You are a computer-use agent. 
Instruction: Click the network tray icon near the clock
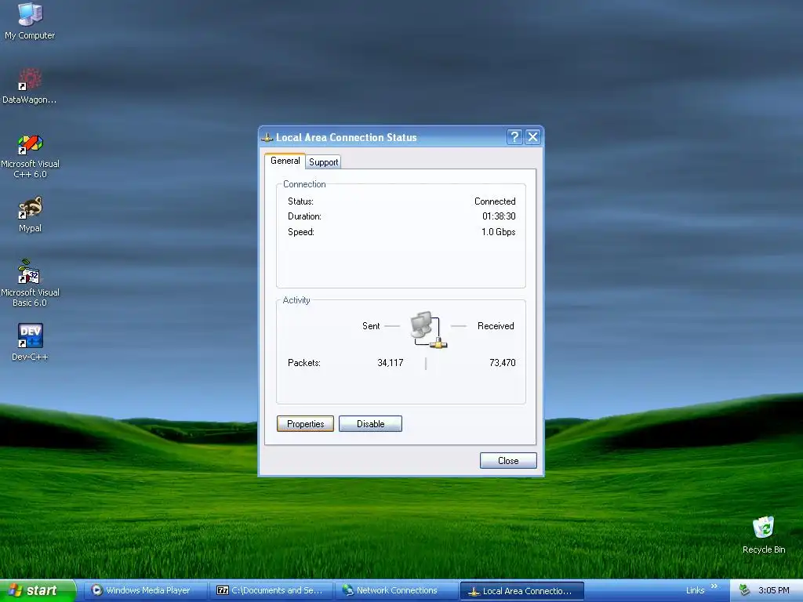pos(745,590)
